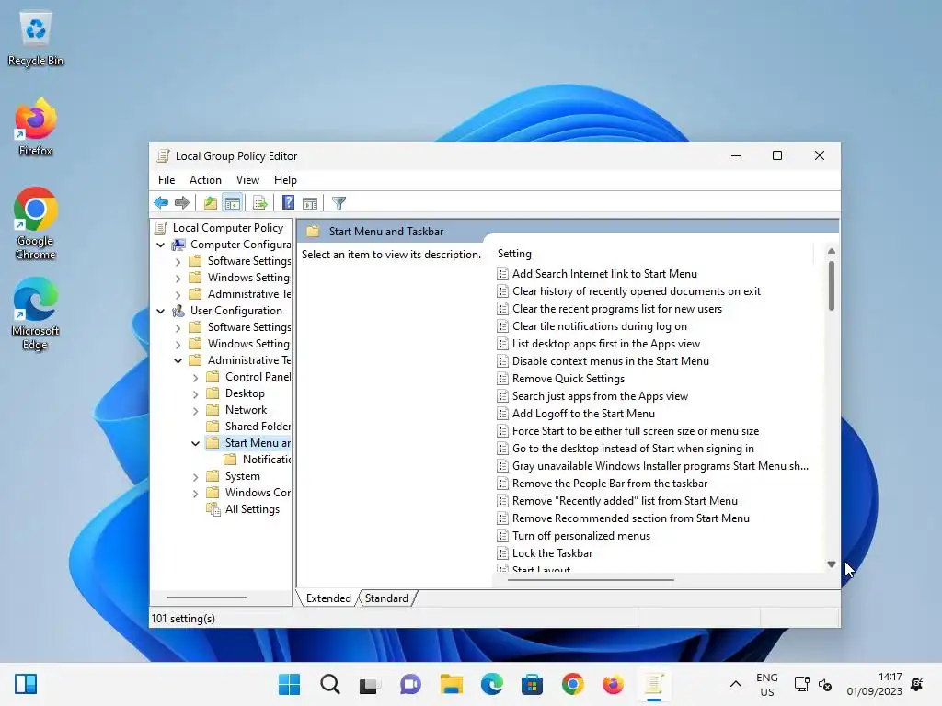Image resolution: width=942 pixels, height=706 pixels.
Task: Click Edge icon in the taskbar
Action: coord(492,684)
